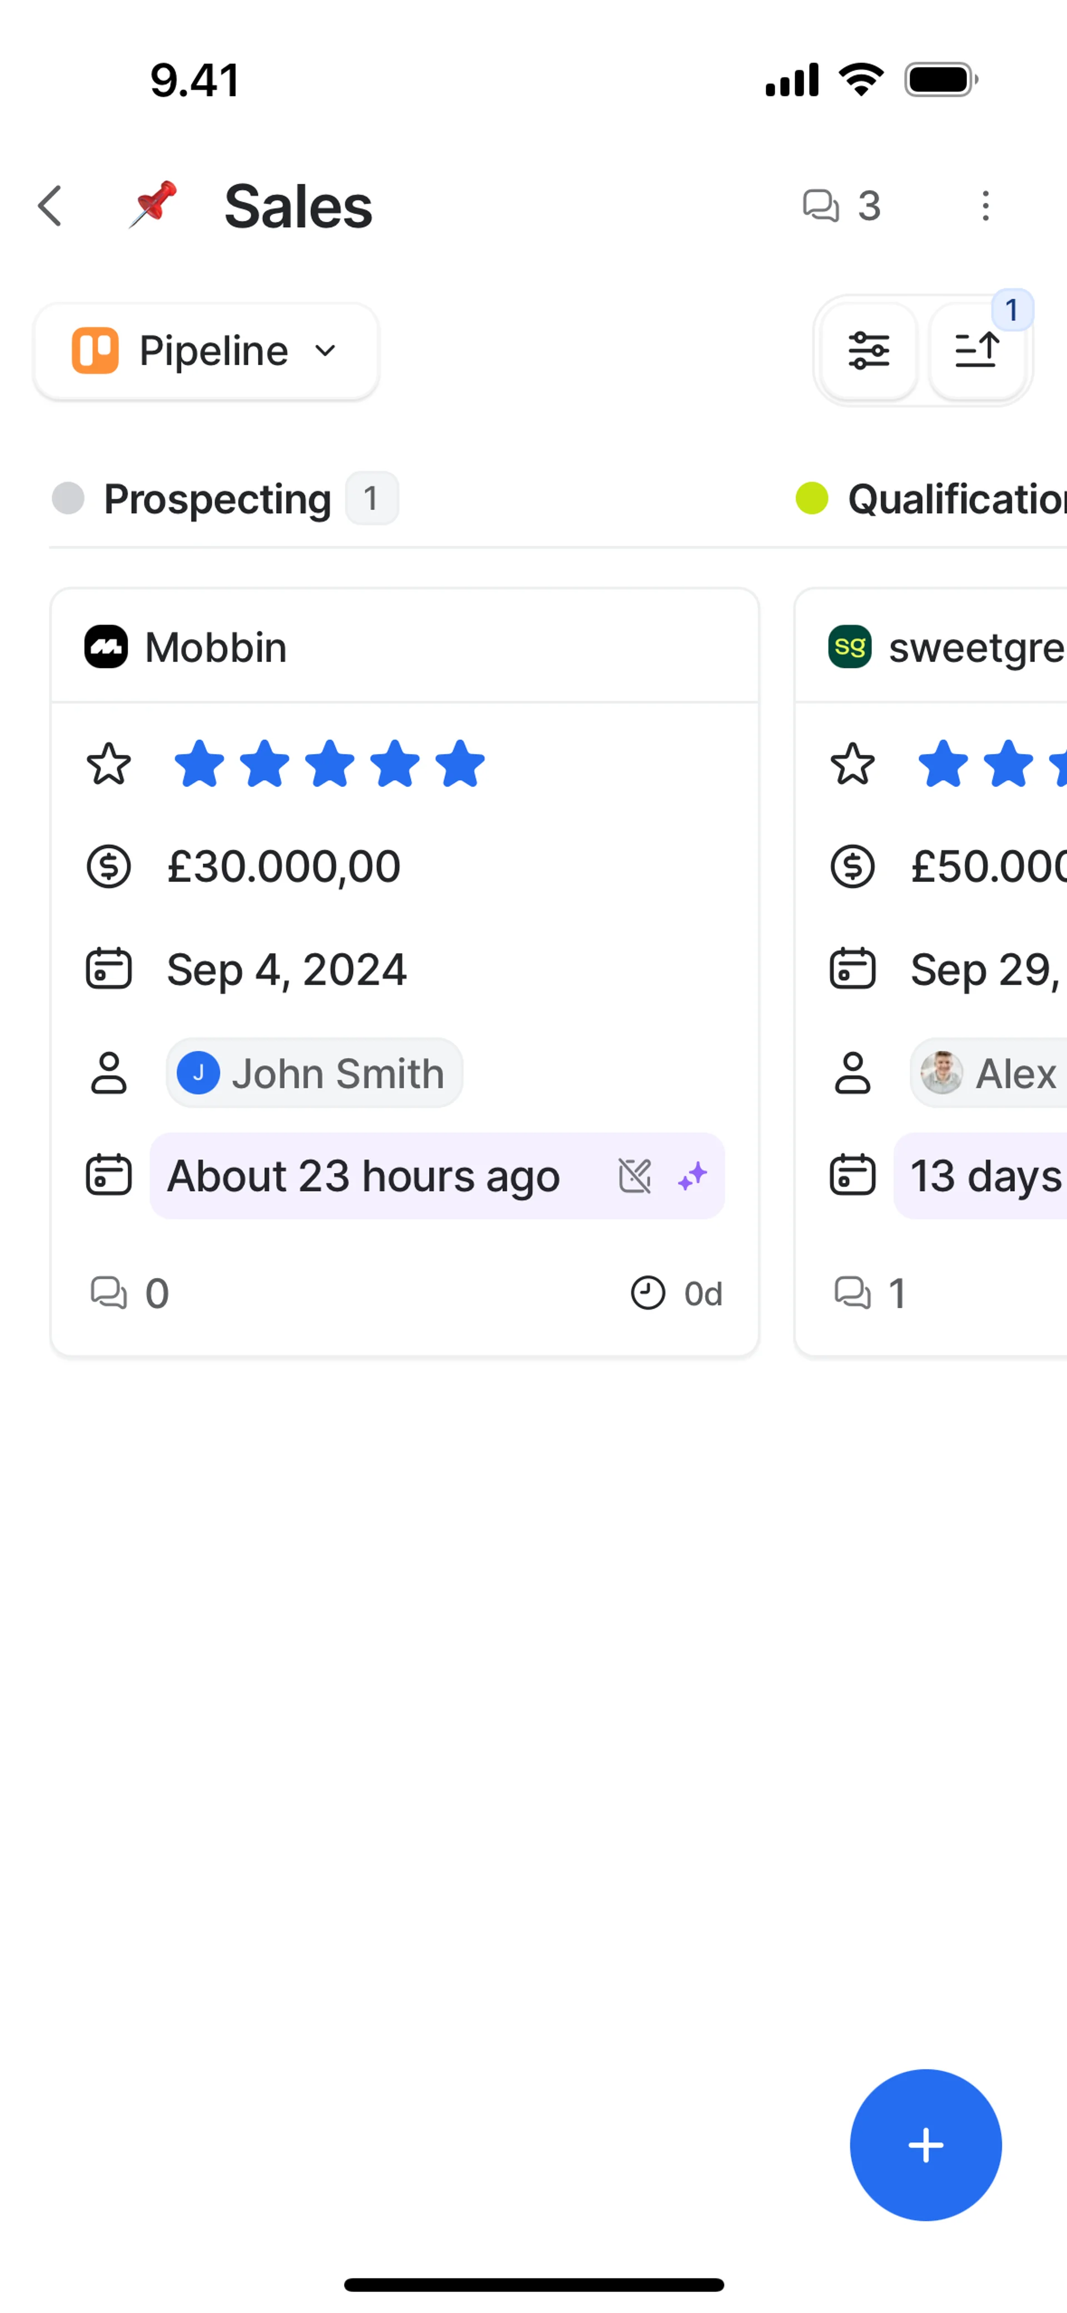Image resolution: width=1067 pixels, height=2313 pixels.
Task: Tap the blue plus add button
Action: [925, 2145]
